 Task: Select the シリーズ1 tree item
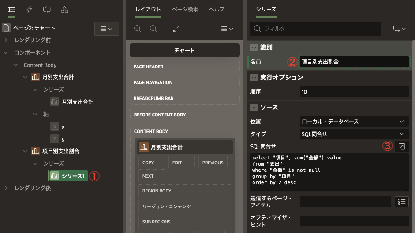[x=68, y=176]
